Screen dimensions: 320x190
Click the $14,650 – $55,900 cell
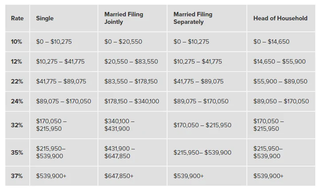pos(281,61)
